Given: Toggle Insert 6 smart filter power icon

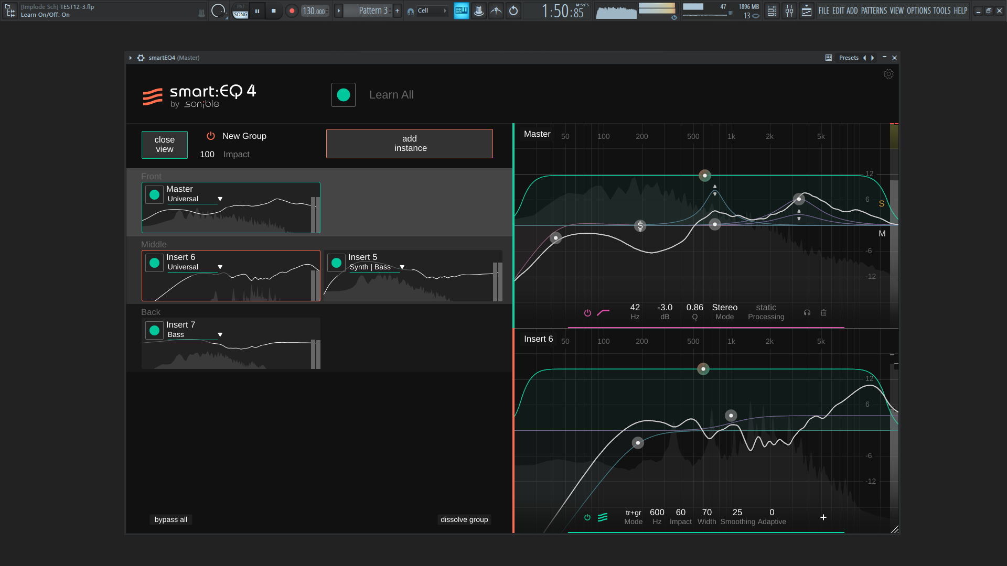Looking at the screenshot, I should pos(587,518).
